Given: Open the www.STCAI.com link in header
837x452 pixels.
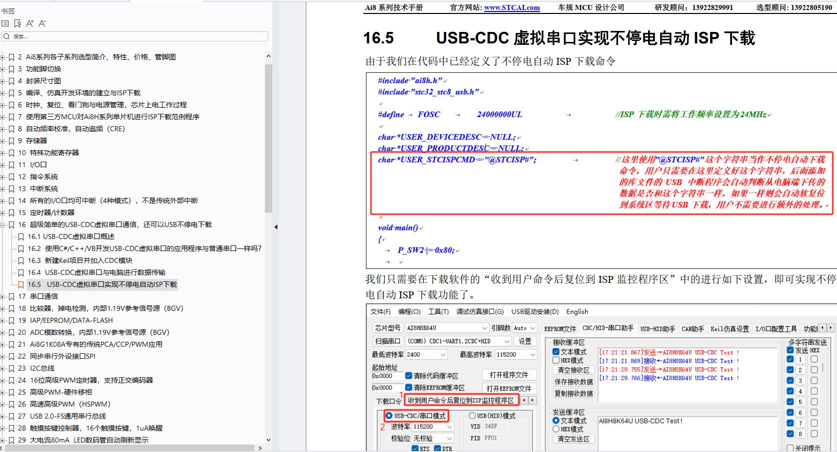Looking at the screenshot, I should click(x=512, y=7).
